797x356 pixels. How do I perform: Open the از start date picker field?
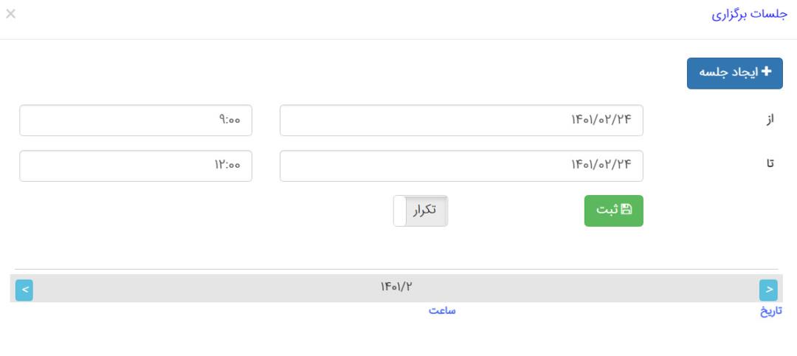461,120
